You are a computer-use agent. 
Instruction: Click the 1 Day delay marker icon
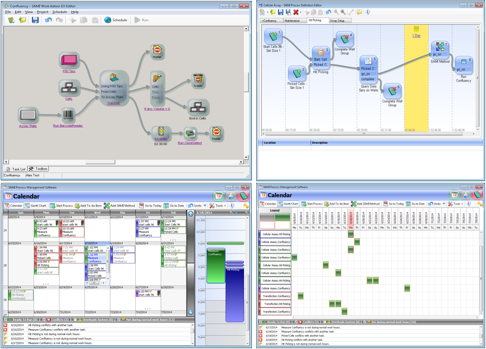(x=416, y=29)
